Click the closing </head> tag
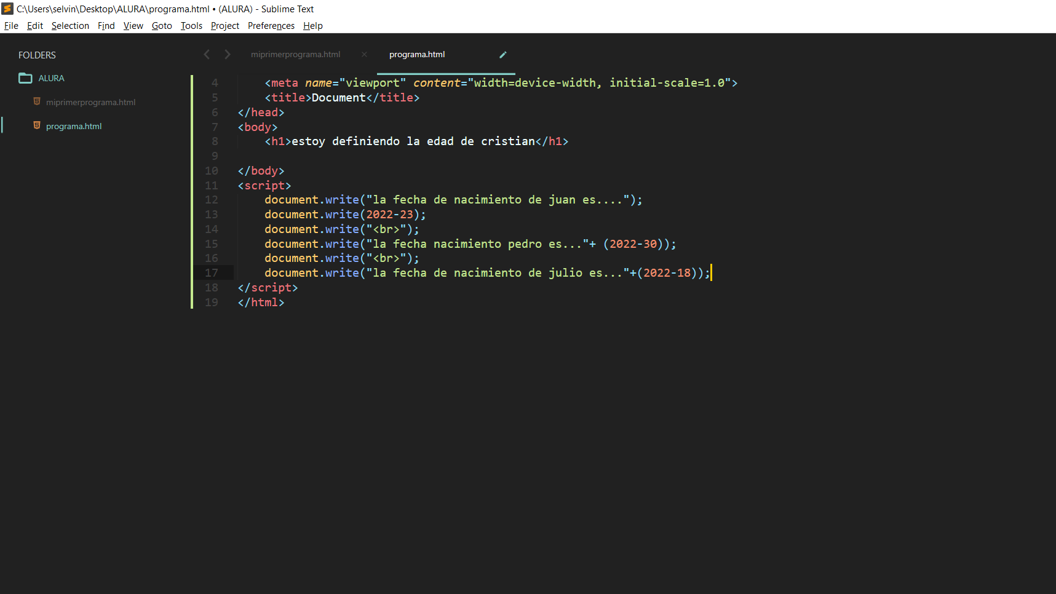This screenshot has width=1056, height=594. click(261, 113)
